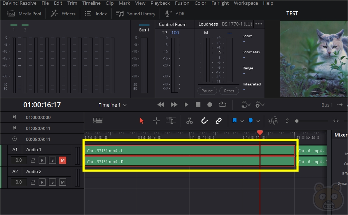Unmute Audio 1 track with M button
Image resolution: width=348 pixels, height=215 pixels.
point(63,160)
